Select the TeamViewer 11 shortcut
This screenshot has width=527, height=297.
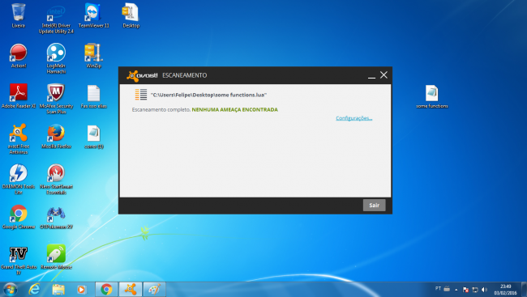tap(93, 15)
